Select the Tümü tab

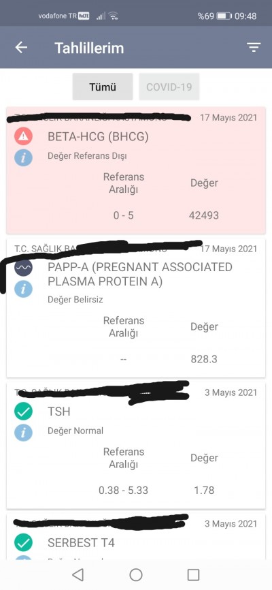103,87
